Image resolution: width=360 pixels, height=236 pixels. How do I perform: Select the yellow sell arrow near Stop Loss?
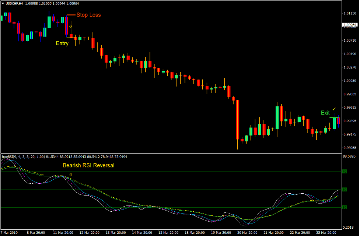click(x=71, y=26)
